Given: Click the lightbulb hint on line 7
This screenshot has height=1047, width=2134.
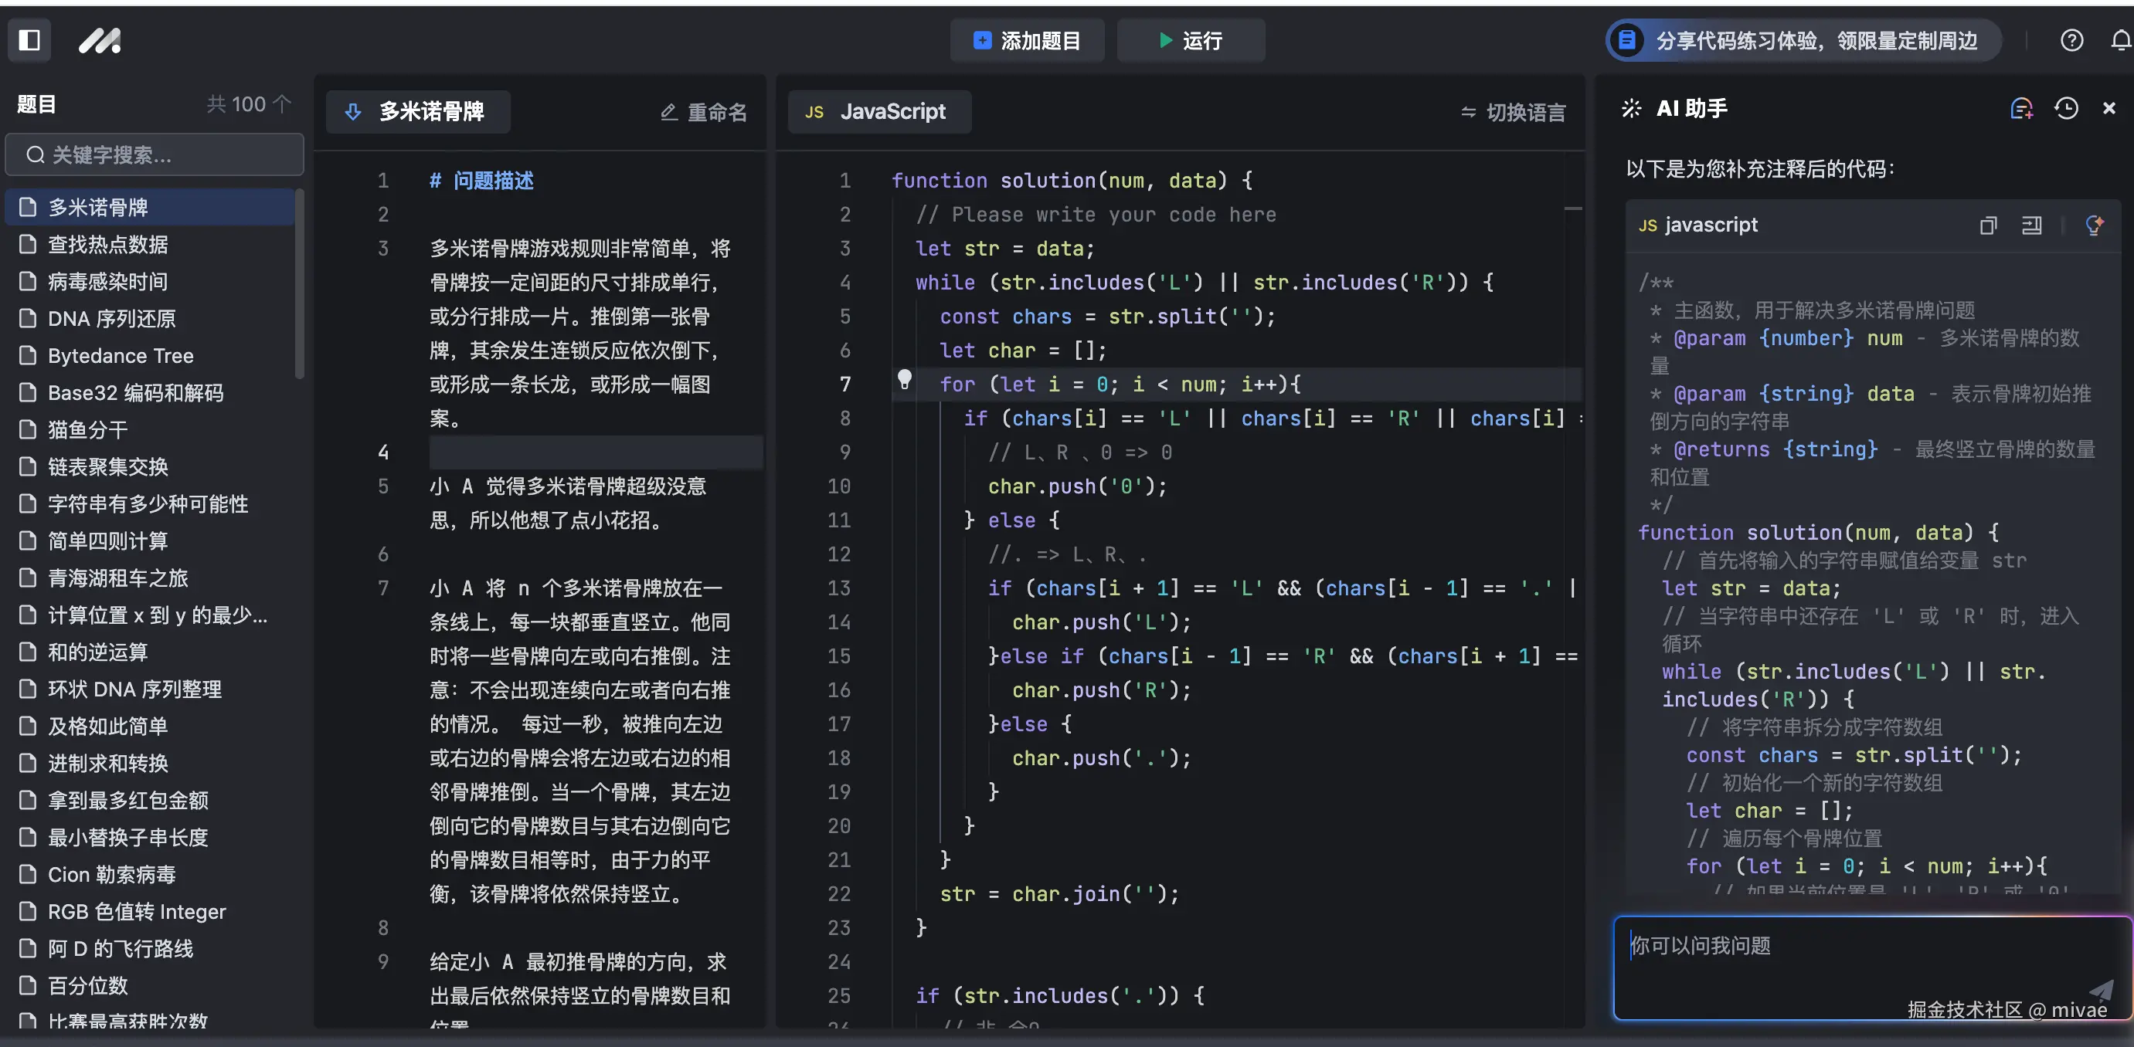Looking at the screenshot, I should click(x=905, y=380).
